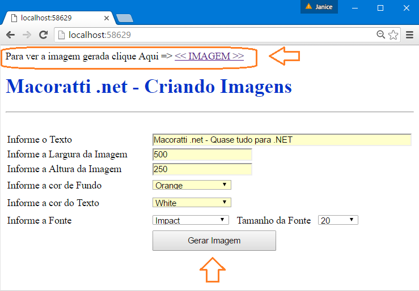
Task: Click the zoom magnifier icon in address bar
Action: point(380,35)
